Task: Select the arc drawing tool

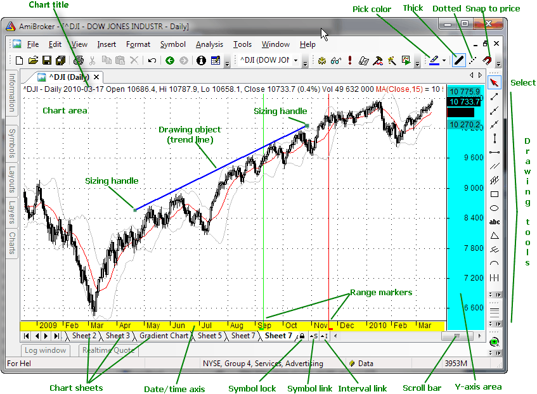Action: point(495,264)
